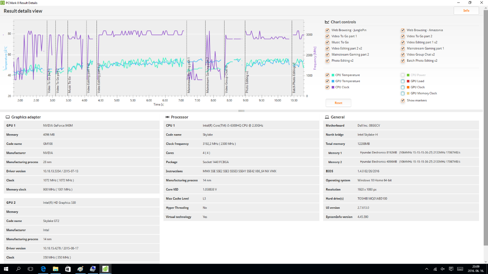Toggle the Video To Go part 2 checkbox
488x274 pixels.
tap(403, 36)
